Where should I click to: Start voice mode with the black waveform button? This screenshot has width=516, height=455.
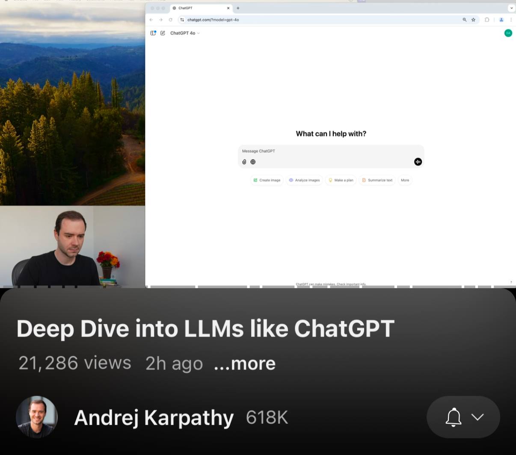coord(418,162)
